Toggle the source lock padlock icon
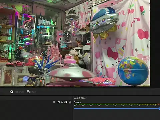The height and width of the screenshot is (120, 160). pos(70,102)
